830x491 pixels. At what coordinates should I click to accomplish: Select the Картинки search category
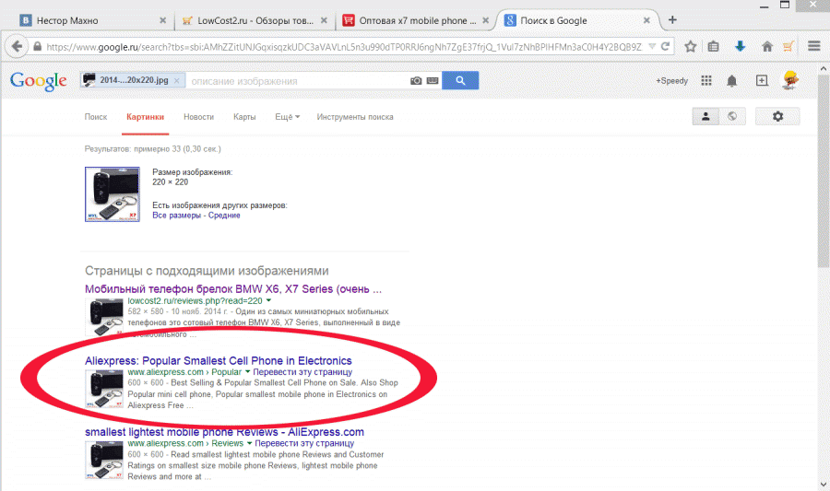pyautogui.click(x=145, y=117)
